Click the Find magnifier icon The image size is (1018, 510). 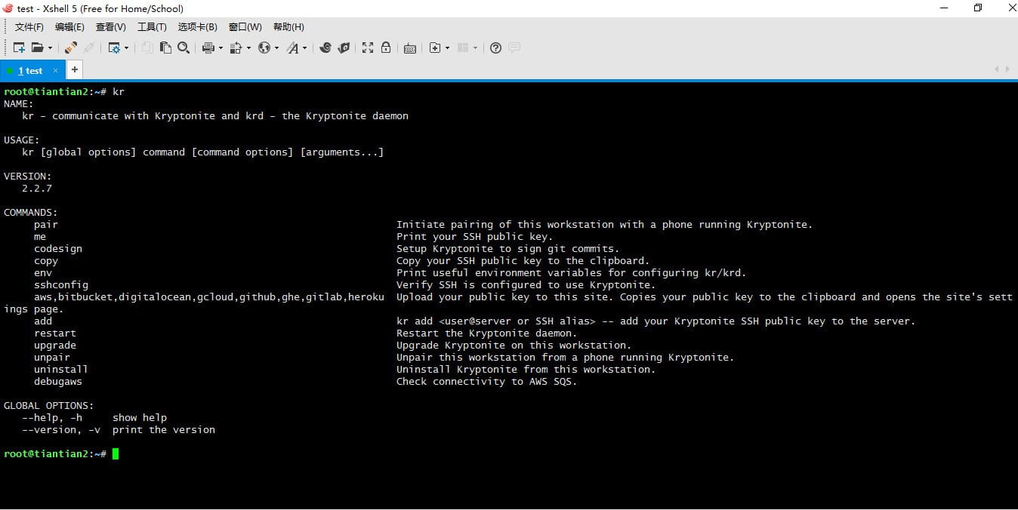pos(184,48)
